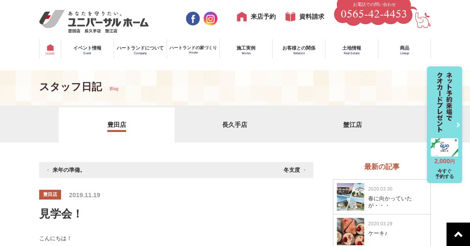Click the post date 2019.11.19
This screenshot has height=246, width=470.
point(85,195)
